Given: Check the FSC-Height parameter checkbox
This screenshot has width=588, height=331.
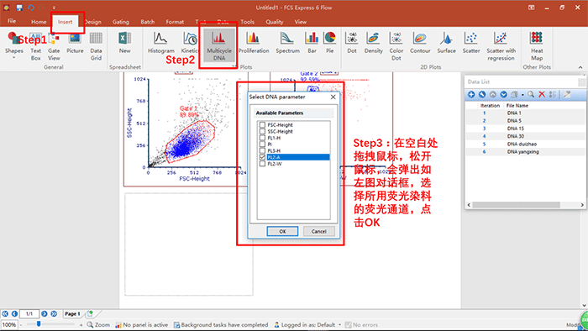Looking at the screenshot, I should pyautogui.click(x=262, y=125).
